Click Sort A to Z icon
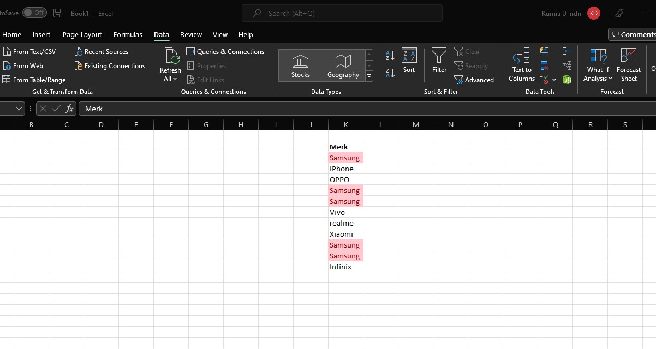 pos(390,56)
